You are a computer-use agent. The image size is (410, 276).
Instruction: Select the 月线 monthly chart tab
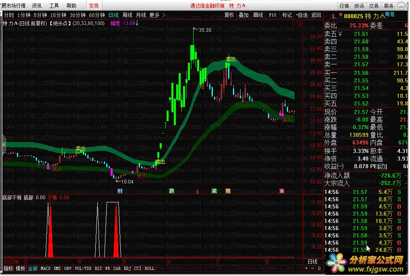pyautogui.click(x=141, y=15)
